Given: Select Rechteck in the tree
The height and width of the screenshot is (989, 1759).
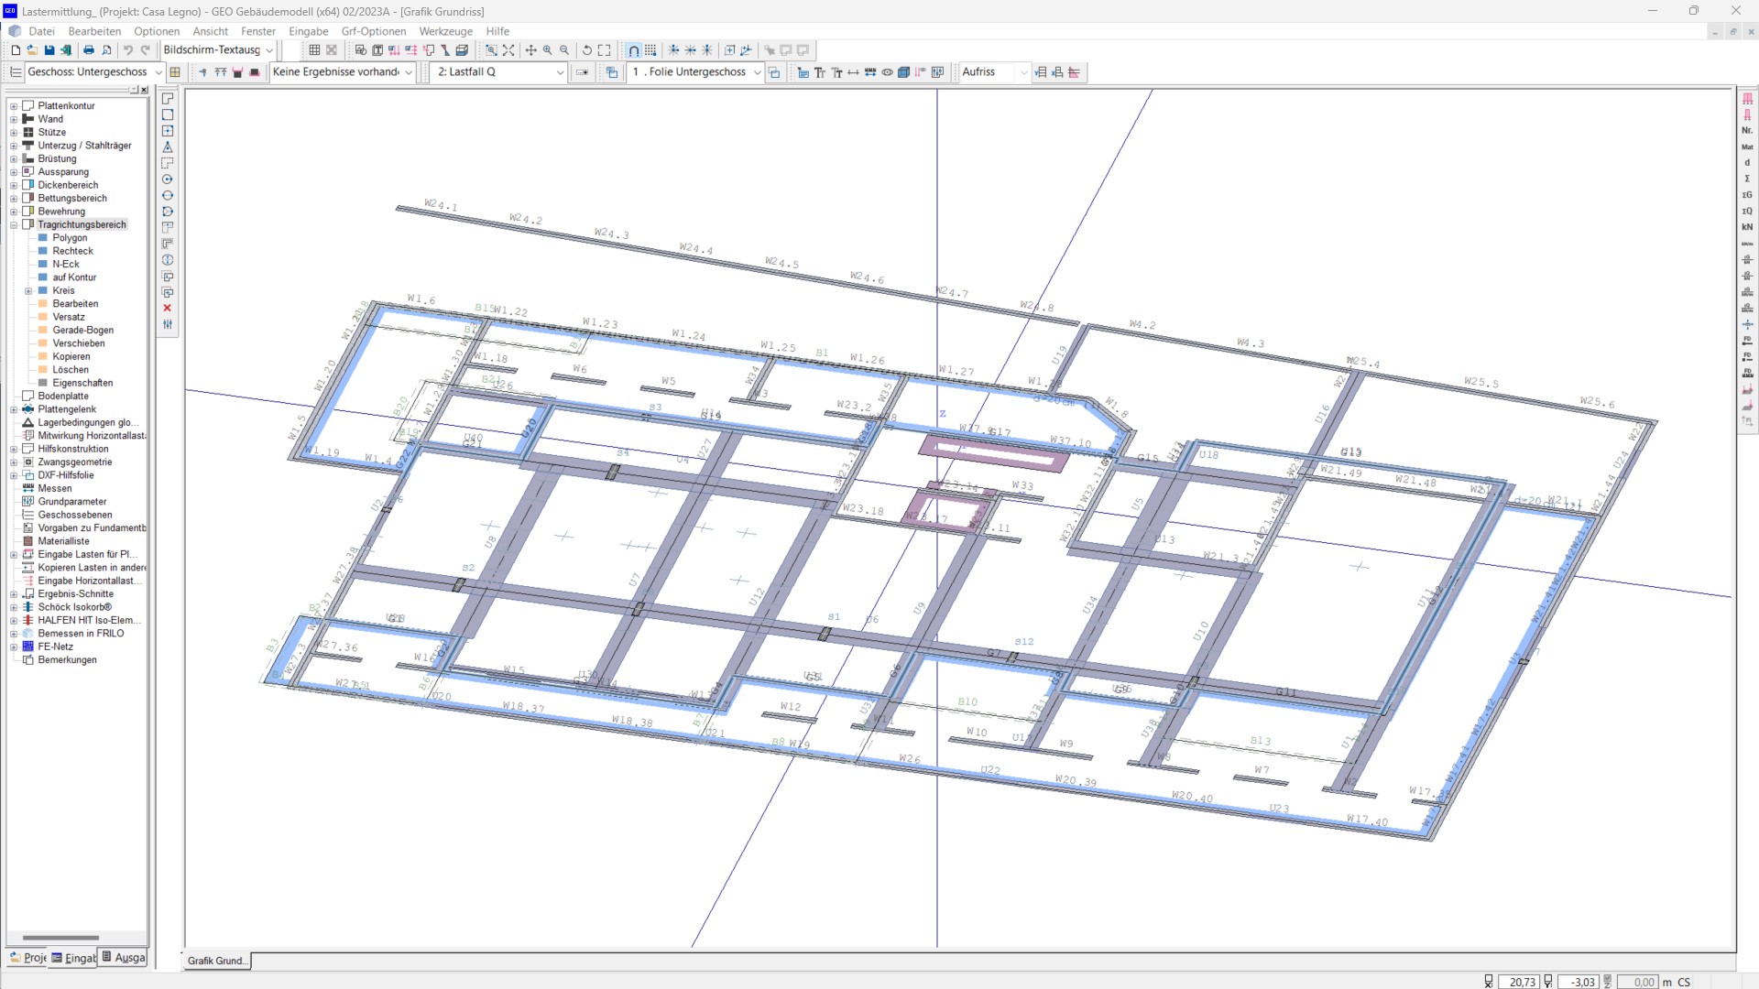Looking at the screenshot, I should [72, 251].
